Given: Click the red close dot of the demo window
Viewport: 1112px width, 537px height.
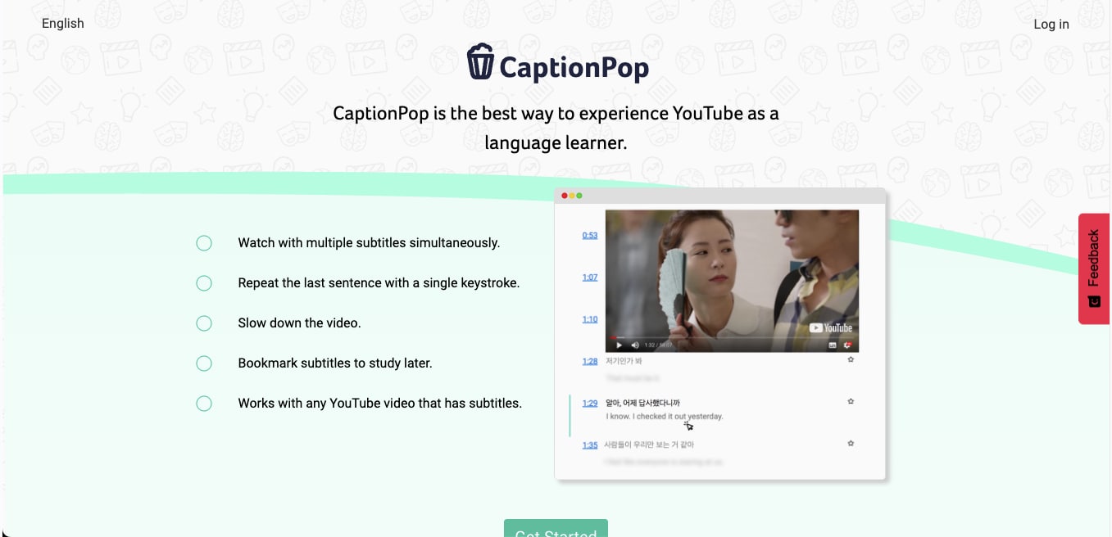Looking at the screenshot, I should [565, 196].
